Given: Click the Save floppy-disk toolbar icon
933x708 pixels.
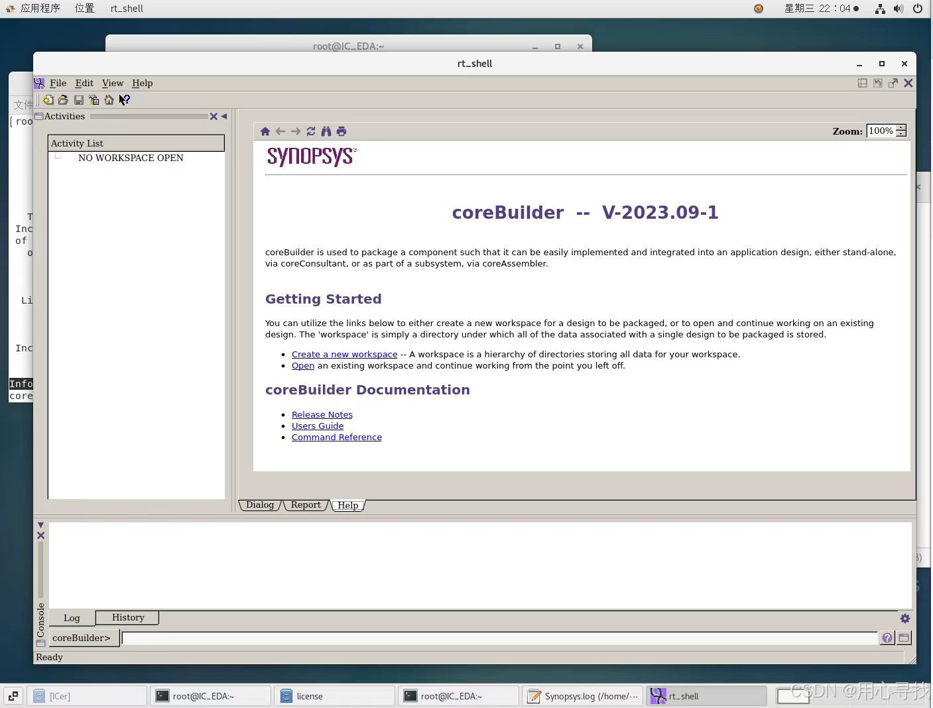Looking at the screenshot, I should click(x=79, y=100).
